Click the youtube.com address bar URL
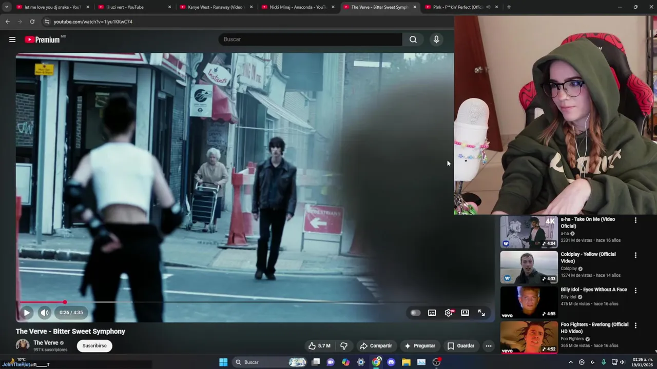The image size is (657, 369). tap(93, 22)
